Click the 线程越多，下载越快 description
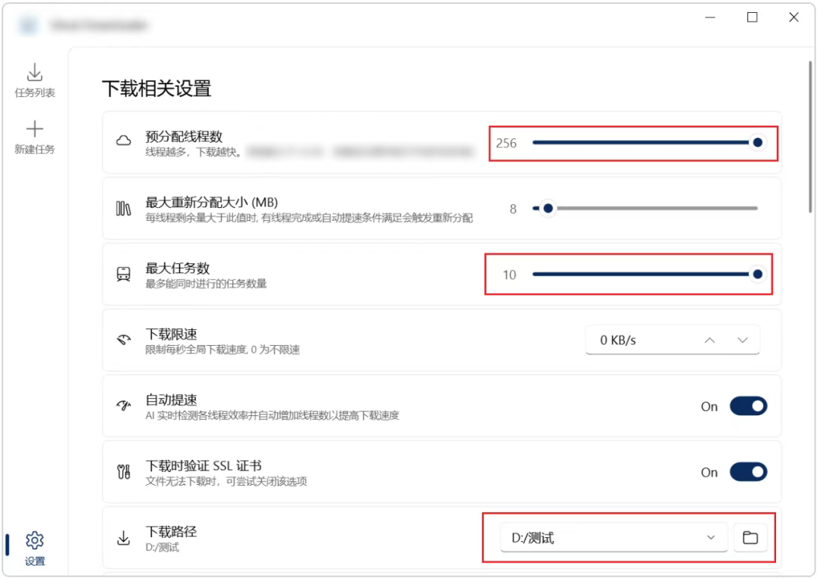The width and height of the screenshot is (817, 578). pyautogui.click(x=194, y=152)
